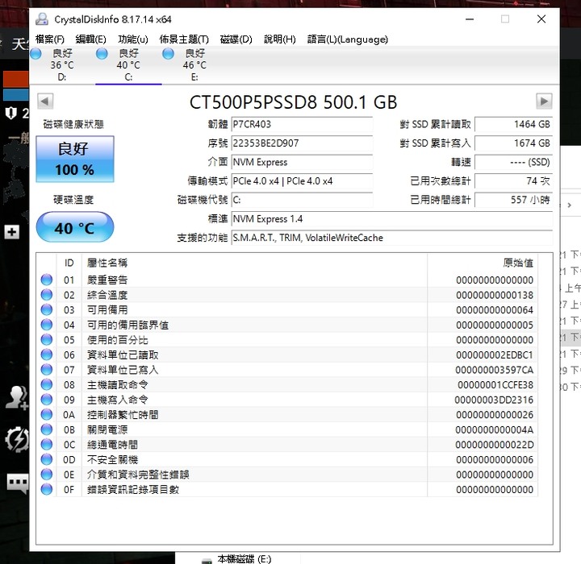Click the standard field NVM Express 1.4
This screenshot has width=581, height=564.
(391, 218)
